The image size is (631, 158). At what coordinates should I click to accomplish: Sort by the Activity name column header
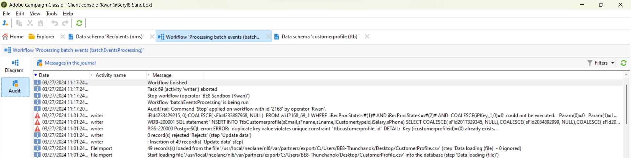[118, 75]
